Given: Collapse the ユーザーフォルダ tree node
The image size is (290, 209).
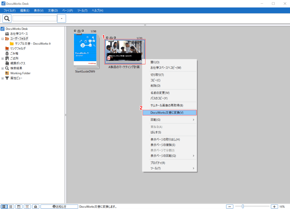Looking at the screenshot, I should point(3,39).
